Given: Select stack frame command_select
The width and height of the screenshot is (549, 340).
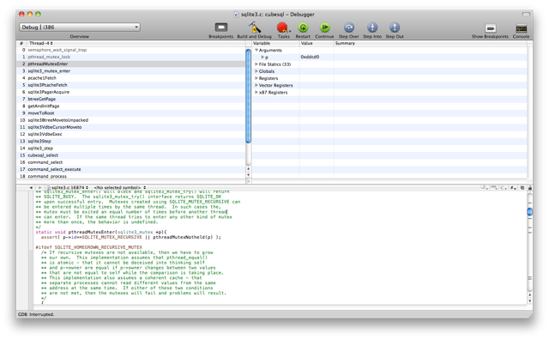Looking at the screenshot, I should pyautogui.click(x=131, y=162).
